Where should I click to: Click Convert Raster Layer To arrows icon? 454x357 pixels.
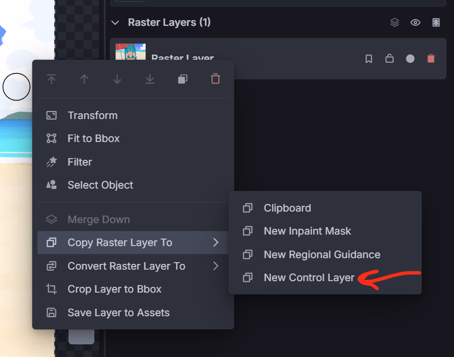(x=52, y=266)
